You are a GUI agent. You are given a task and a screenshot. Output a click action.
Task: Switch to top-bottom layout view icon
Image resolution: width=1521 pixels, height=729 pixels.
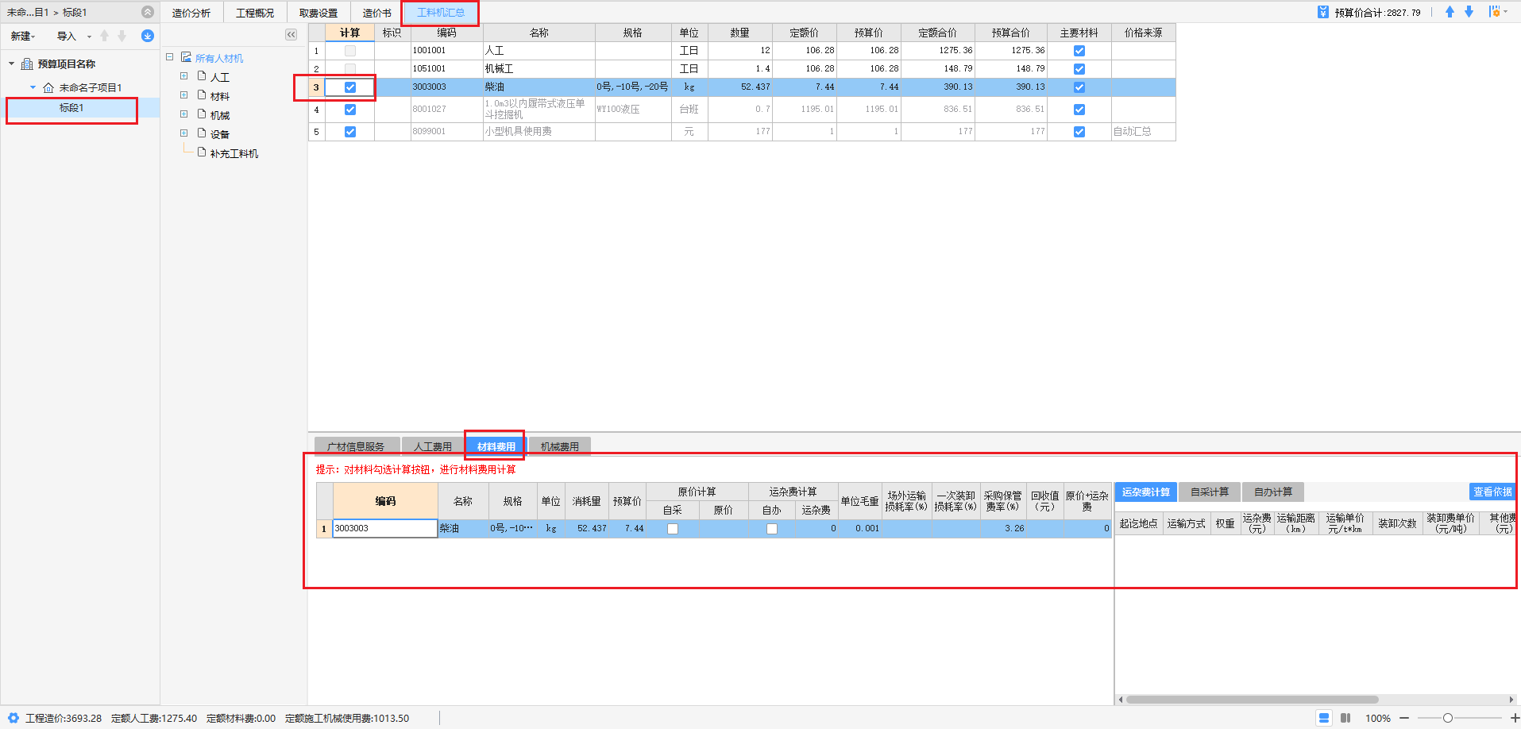[1324, 718]
